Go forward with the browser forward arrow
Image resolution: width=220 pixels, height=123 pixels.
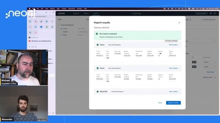point(50,12)
